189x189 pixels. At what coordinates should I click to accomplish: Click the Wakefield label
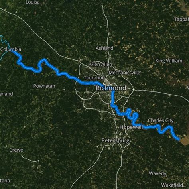tap(172, 185)
